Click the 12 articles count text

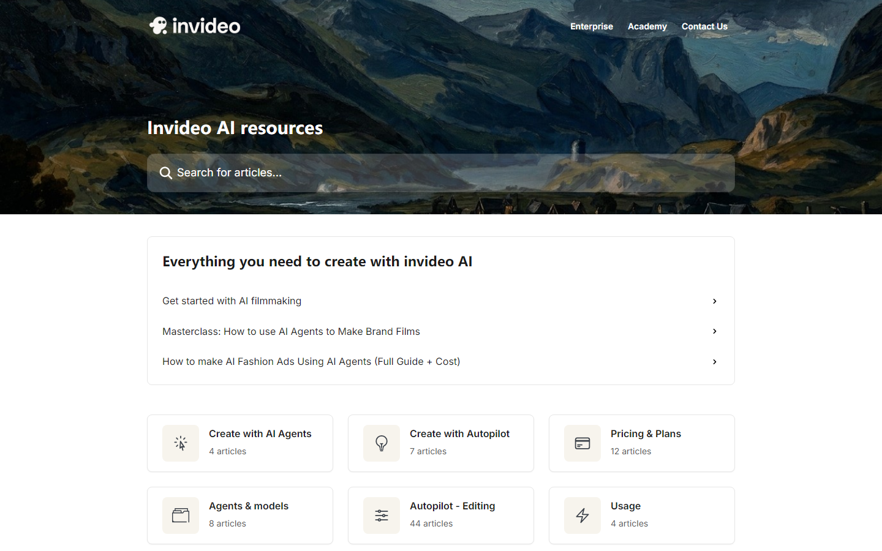click(x=631, y=451)
